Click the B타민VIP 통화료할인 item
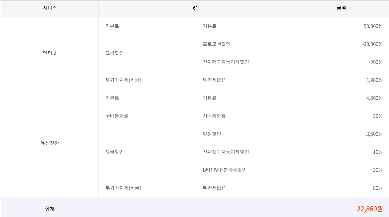The width and height of the screenshot is (389, 217). [225, 170]
